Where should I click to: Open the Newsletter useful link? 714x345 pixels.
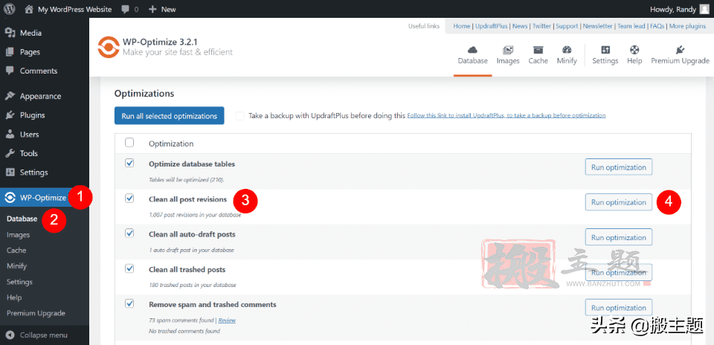(x=598, y=27)
